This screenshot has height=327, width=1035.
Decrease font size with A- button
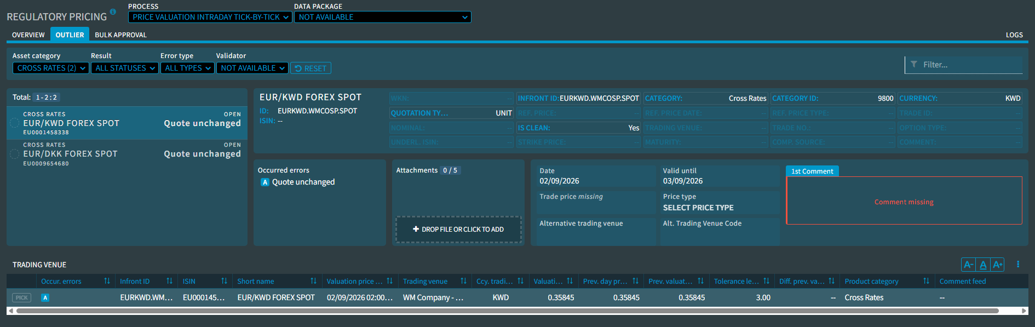[x=968, y=265]
